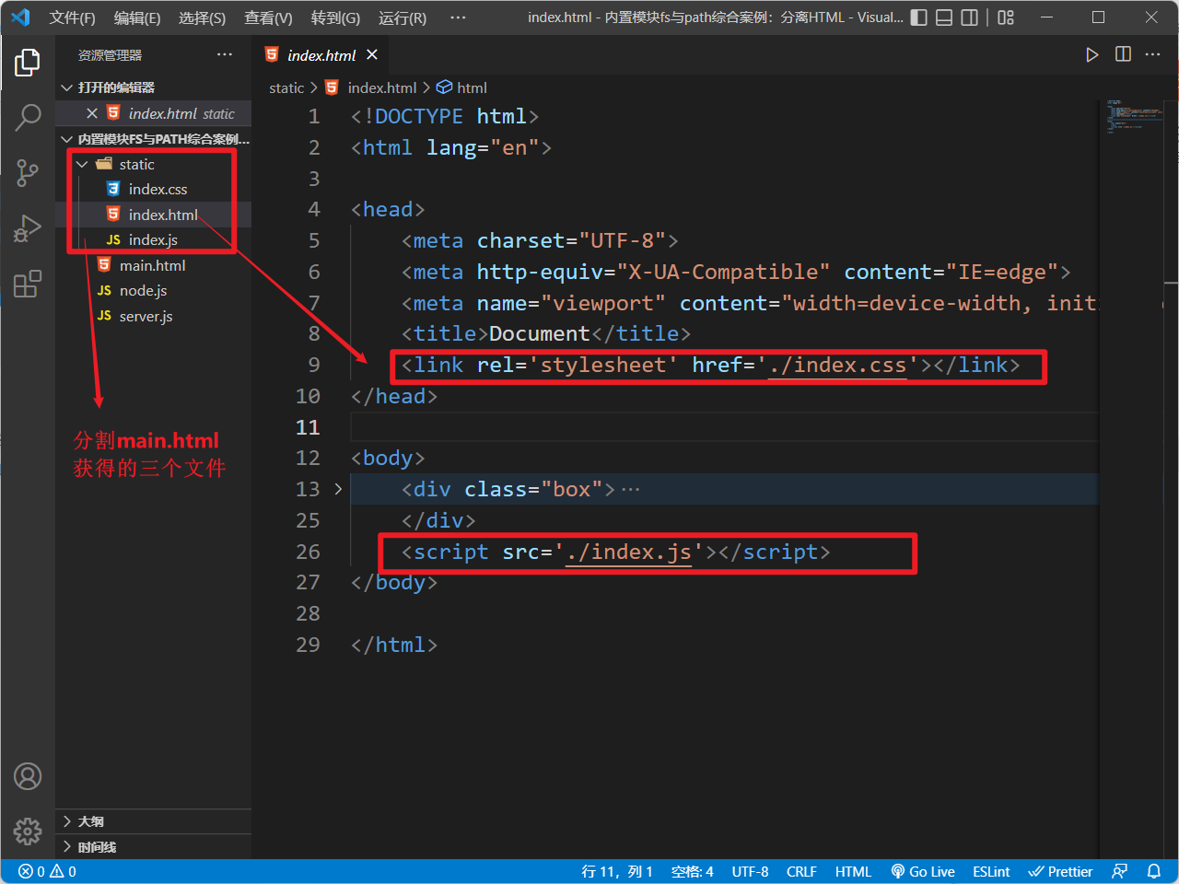
Task: Click the 空格: 4 indentation setting
Action: point(693,871)
